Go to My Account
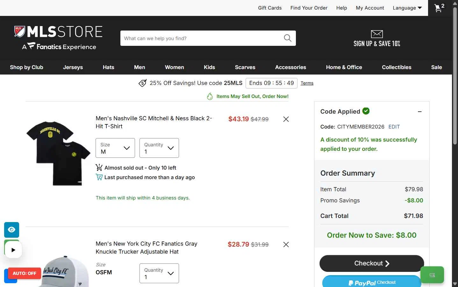This screenshot has height=287, width=458. click(x=370, y=8)
